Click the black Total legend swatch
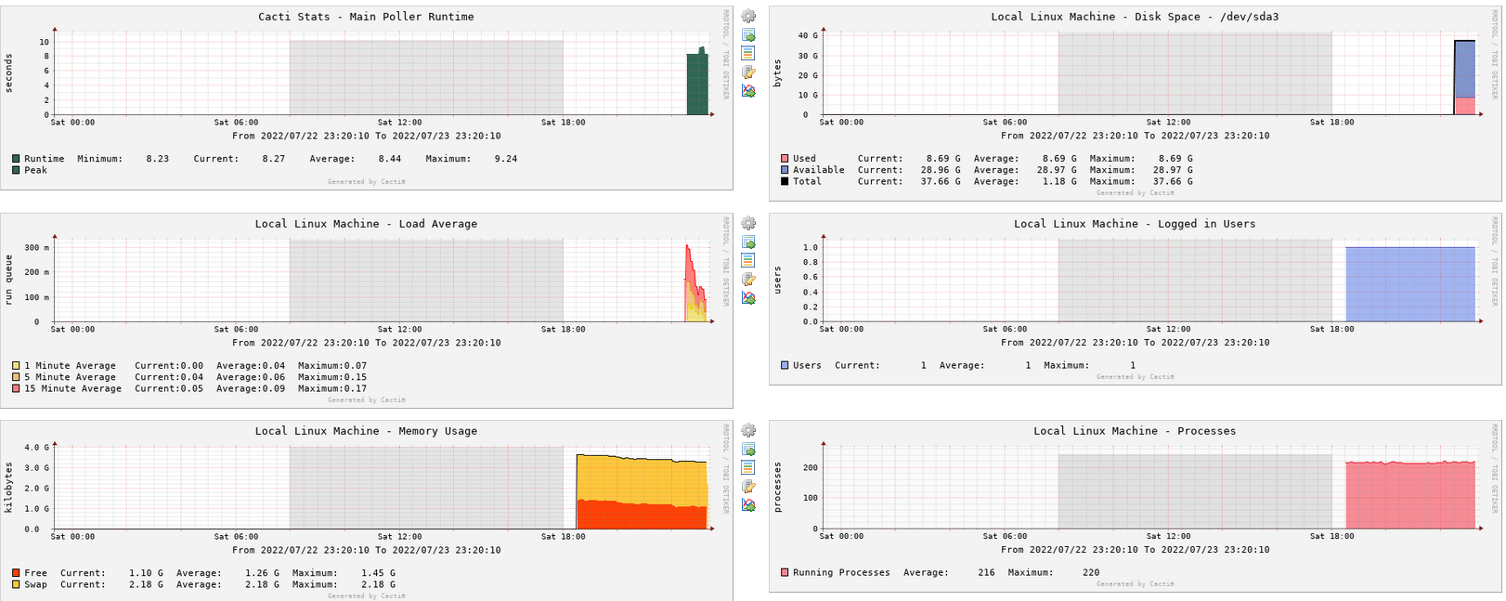This screenshot has height=601, width=1506. pos(785,181)
